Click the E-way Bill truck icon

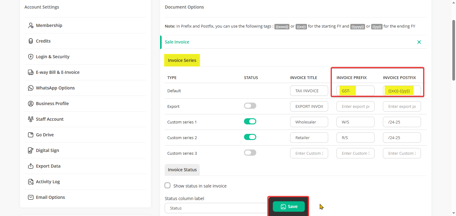coord(31,72)
